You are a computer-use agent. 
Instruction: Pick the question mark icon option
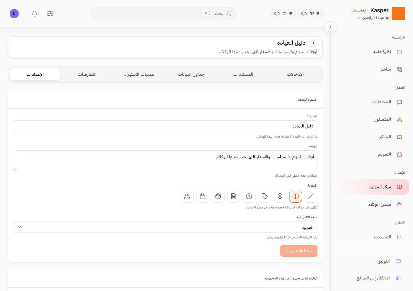pos(249,196)
